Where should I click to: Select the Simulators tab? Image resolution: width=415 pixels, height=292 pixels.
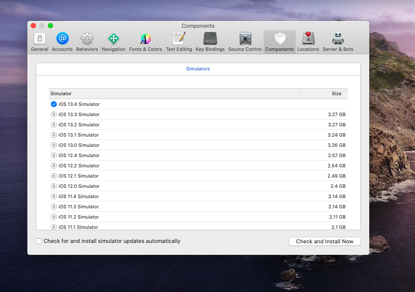tap(198, 69)
